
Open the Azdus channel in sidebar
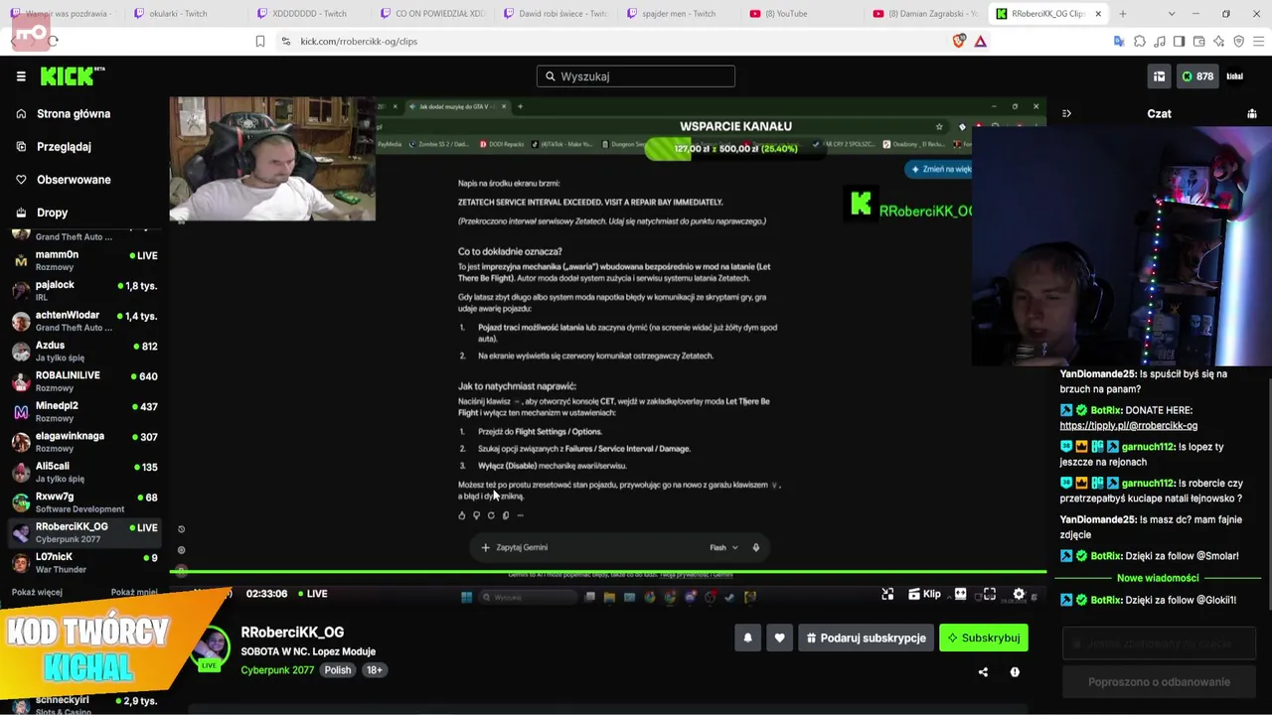click(x=84, y=352)
